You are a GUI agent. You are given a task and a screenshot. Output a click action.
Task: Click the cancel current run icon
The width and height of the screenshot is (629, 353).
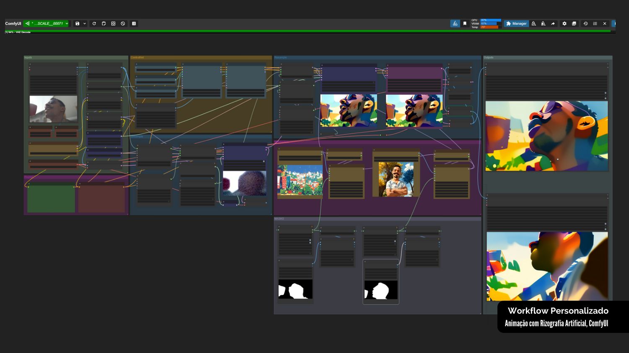(x=122, y=23)
